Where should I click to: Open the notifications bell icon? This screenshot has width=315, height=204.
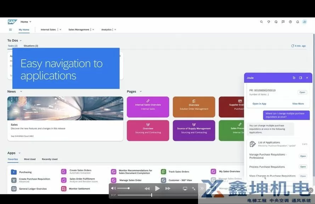298,22
